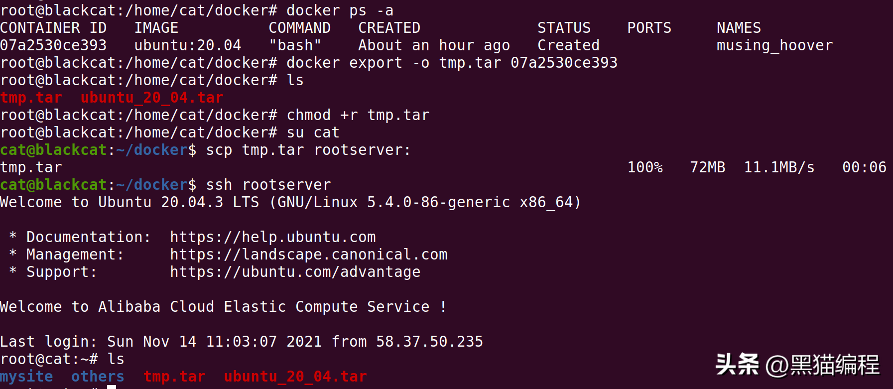
Task: Click the "ssh rootserver" command text
Action: pos(268,185)
